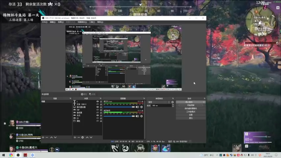The height and width of the screenshot is (158, 281).
Task: Move the scene up with the arrow
Action: [x=51, y=137]
